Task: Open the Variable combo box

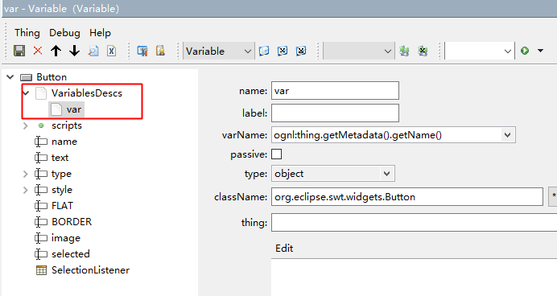Action: click(x=218, y=51)
